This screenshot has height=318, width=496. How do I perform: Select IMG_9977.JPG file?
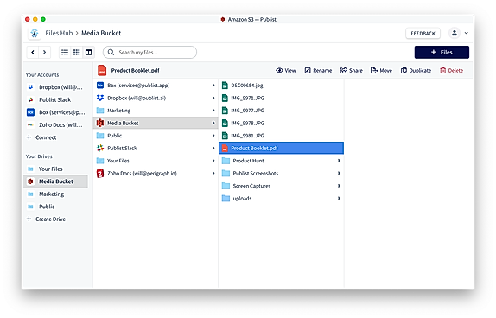(x=281, y=111)
